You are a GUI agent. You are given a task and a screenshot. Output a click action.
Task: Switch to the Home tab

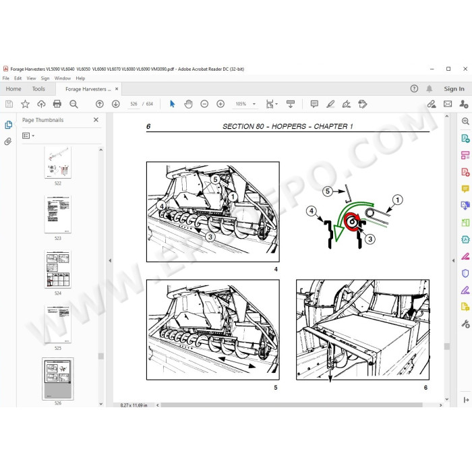tap(13, 89)
